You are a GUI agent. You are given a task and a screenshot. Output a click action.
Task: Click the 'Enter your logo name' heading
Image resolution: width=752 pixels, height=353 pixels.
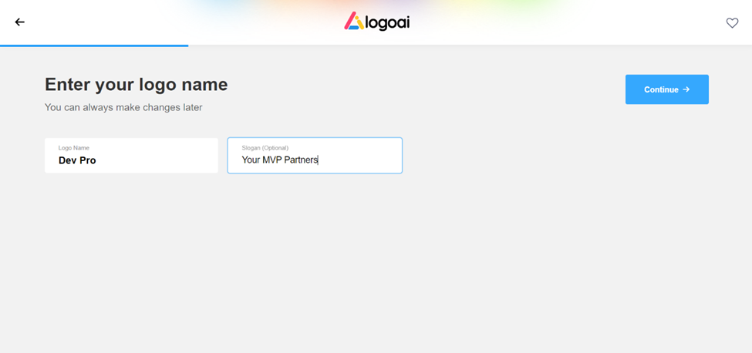coord(137,85)
